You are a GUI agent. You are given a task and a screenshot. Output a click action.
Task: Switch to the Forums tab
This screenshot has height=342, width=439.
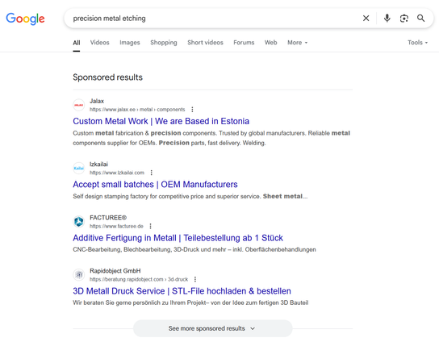[244, 43]
